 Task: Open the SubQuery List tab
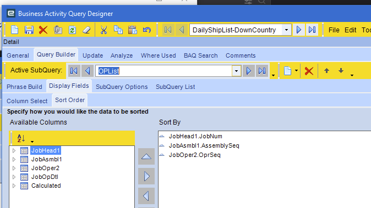tap(176, 87)
